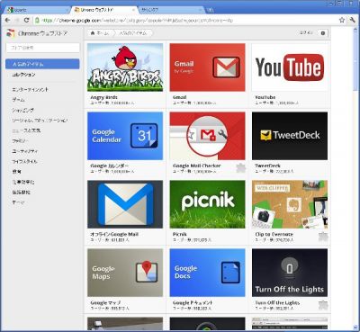Image resolution: width=360 pixels, height=332 pixels.
Task: Open the green picnik tile image
Action: (207, 204)
